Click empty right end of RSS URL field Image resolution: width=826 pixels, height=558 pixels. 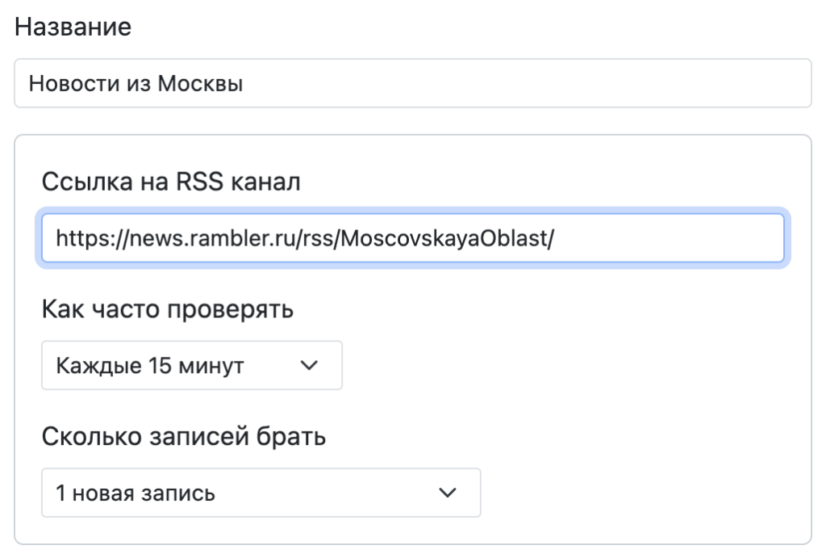686,238
